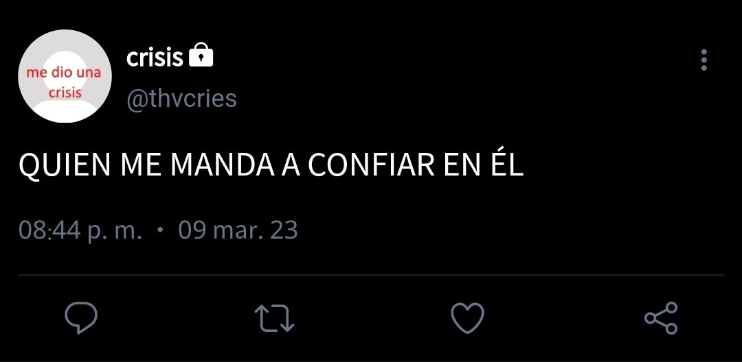Share the tweet via the share icon

click(661, 318)
